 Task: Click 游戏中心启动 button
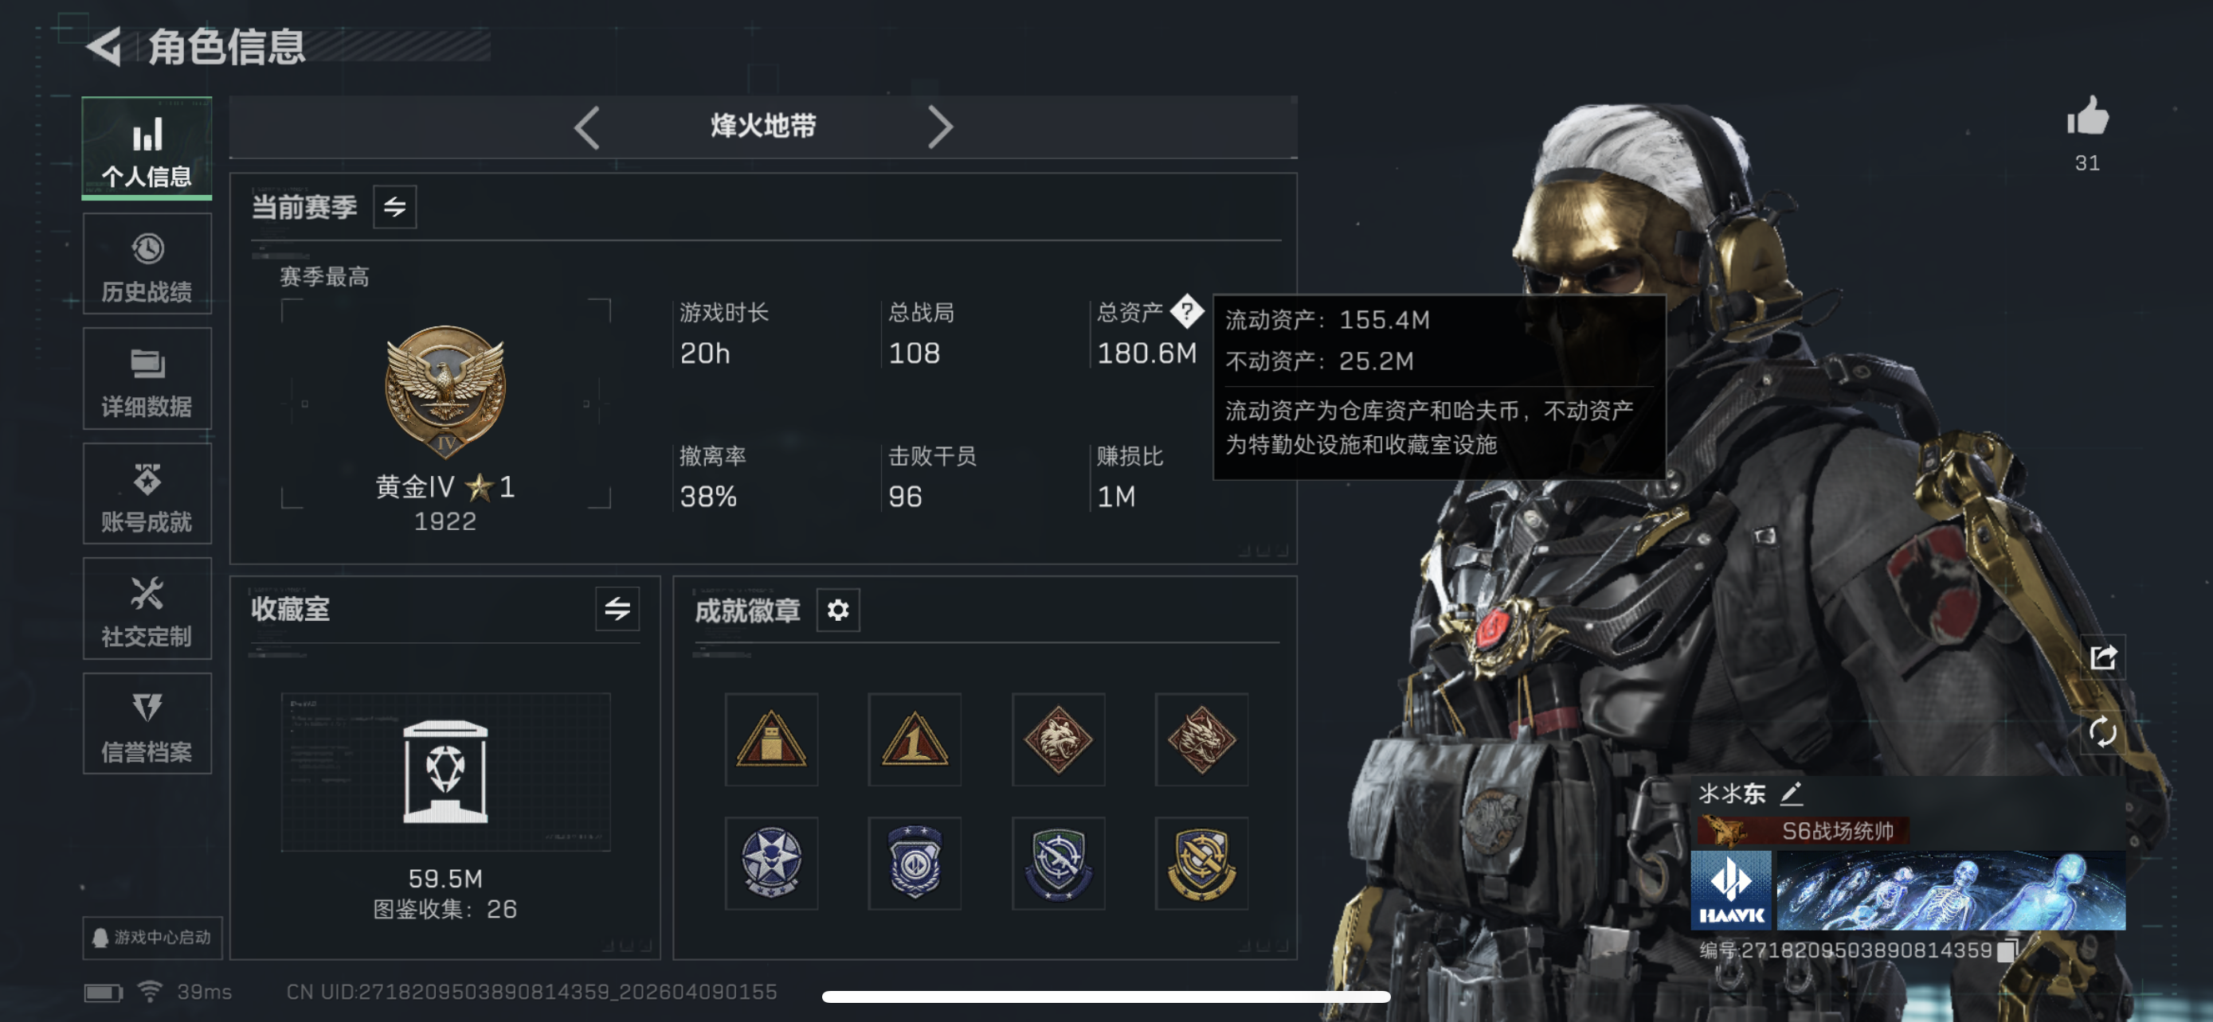coord(152,937)
